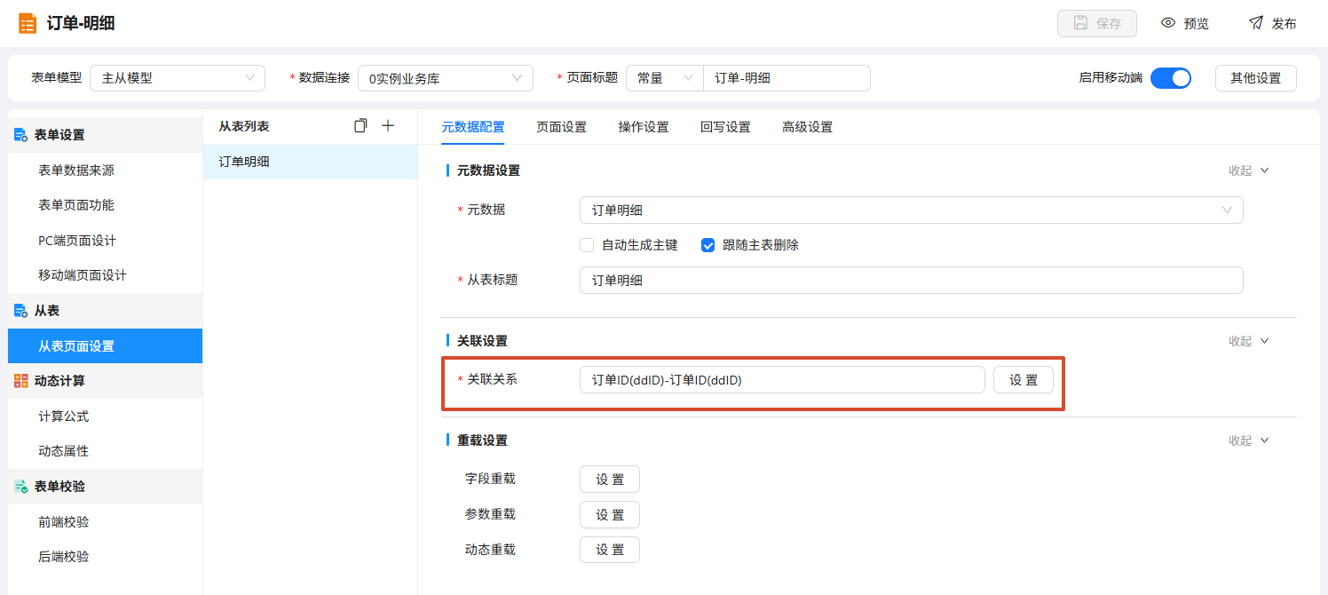Screen dimensions: 1328x595
Task: Open 动态属性 in the sidebar
Action: click(x=105, y=451)
